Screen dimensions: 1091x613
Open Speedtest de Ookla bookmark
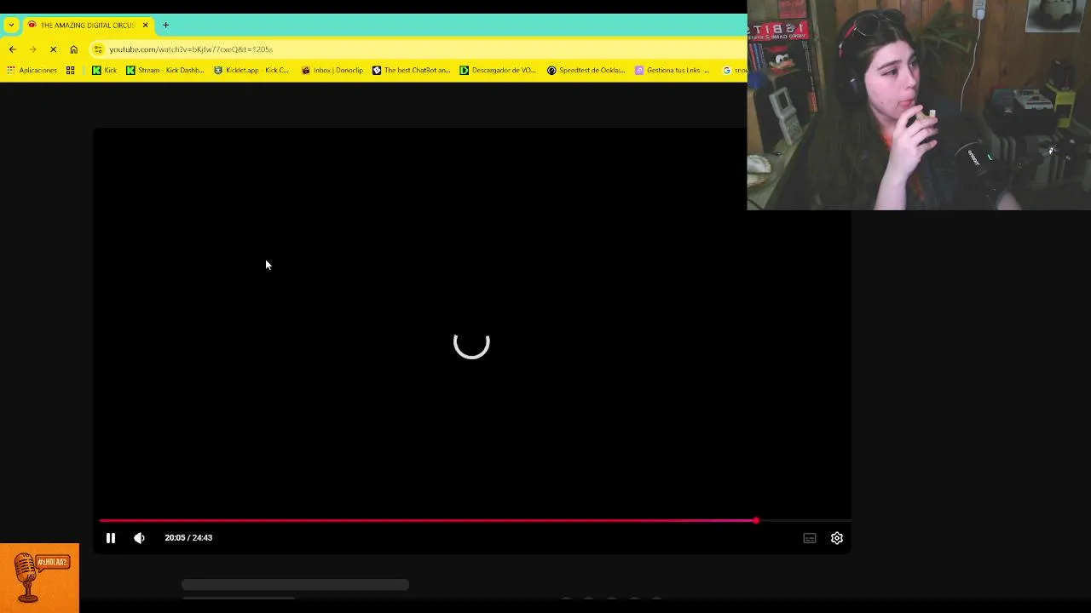586,70
